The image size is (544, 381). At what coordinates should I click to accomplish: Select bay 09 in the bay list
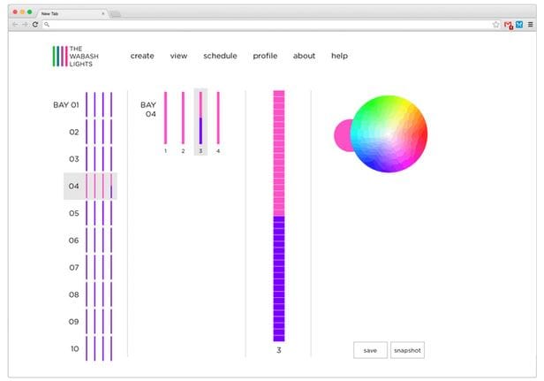[90, 322]
